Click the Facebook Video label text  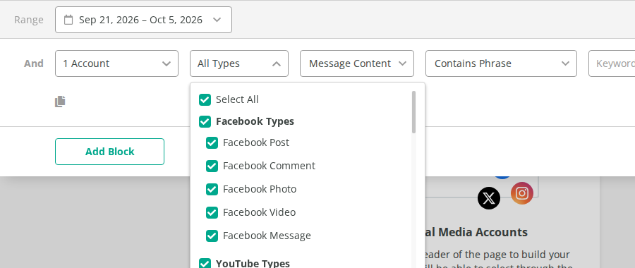coord(259,212)
